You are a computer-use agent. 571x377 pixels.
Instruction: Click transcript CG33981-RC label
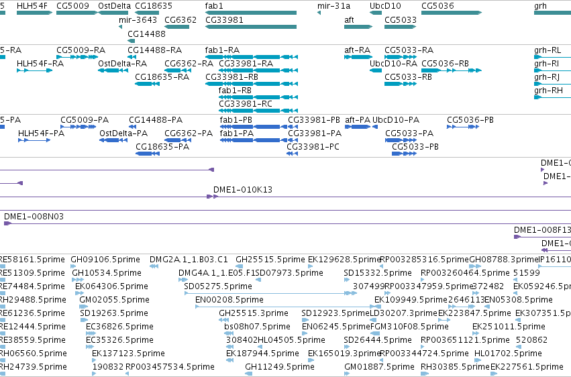point(246,104)
